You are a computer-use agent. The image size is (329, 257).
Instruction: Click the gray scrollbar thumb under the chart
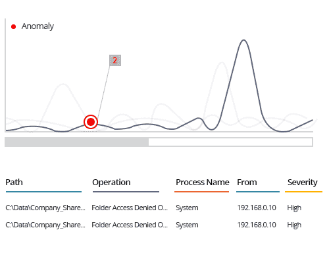tap(76, 142)
